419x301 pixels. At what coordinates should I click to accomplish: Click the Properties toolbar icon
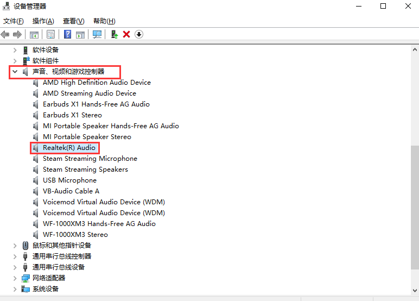coord(50,34)
